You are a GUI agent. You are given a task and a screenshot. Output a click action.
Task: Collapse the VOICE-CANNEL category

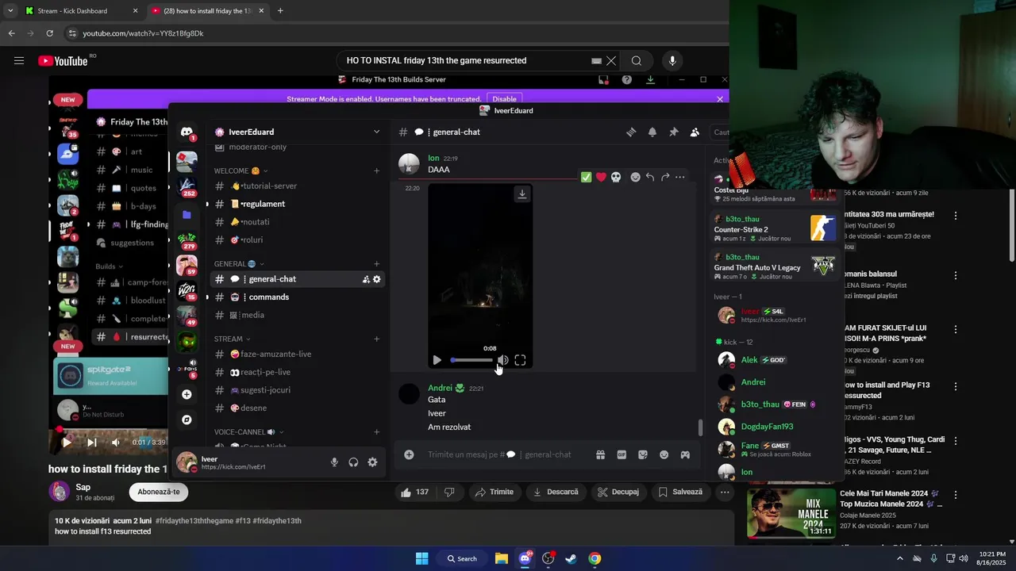(248, 432)
